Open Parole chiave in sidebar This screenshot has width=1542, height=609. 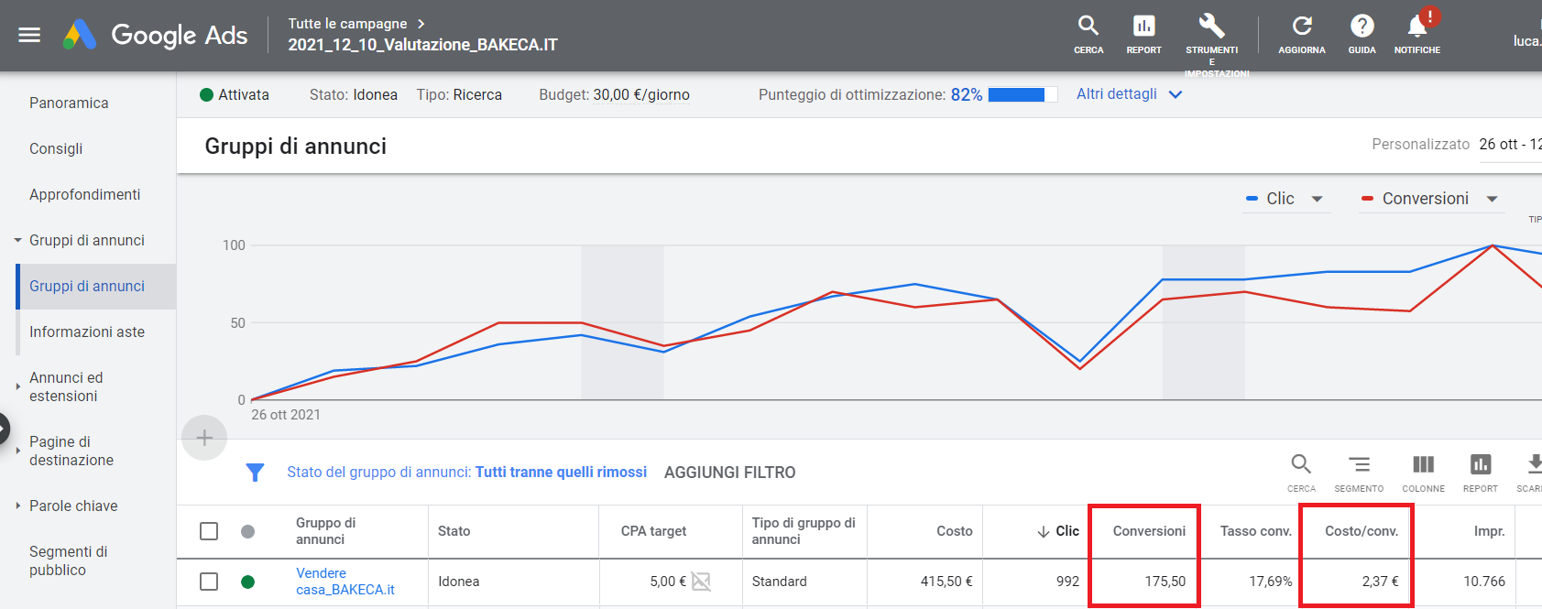click(73, 506)
